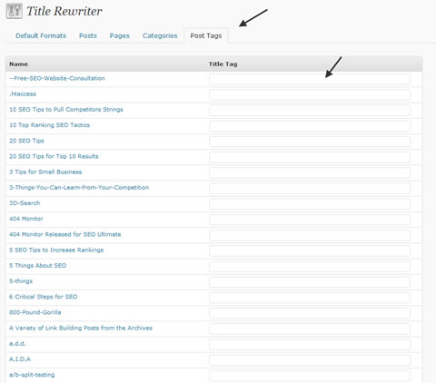Open the a.d.d. tag link
Image resolution: width=436 pixels, height=383 pixels.
pos(17,344)
